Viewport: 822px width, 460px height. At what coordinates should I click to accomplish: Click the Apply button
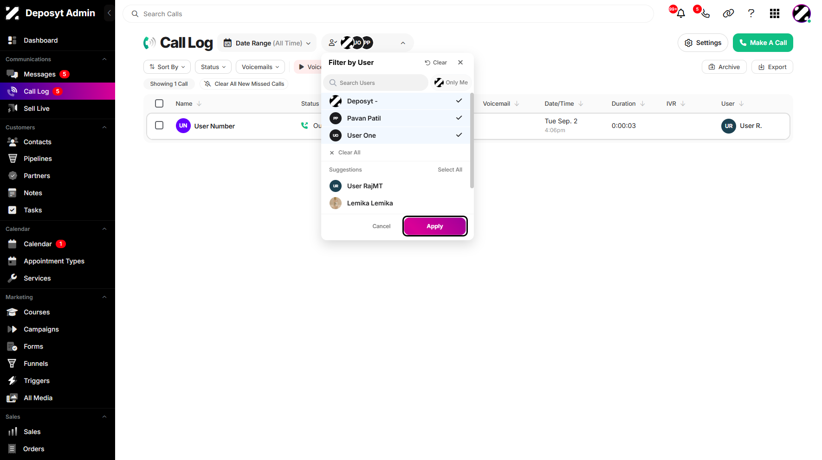(x=435, y=226)
